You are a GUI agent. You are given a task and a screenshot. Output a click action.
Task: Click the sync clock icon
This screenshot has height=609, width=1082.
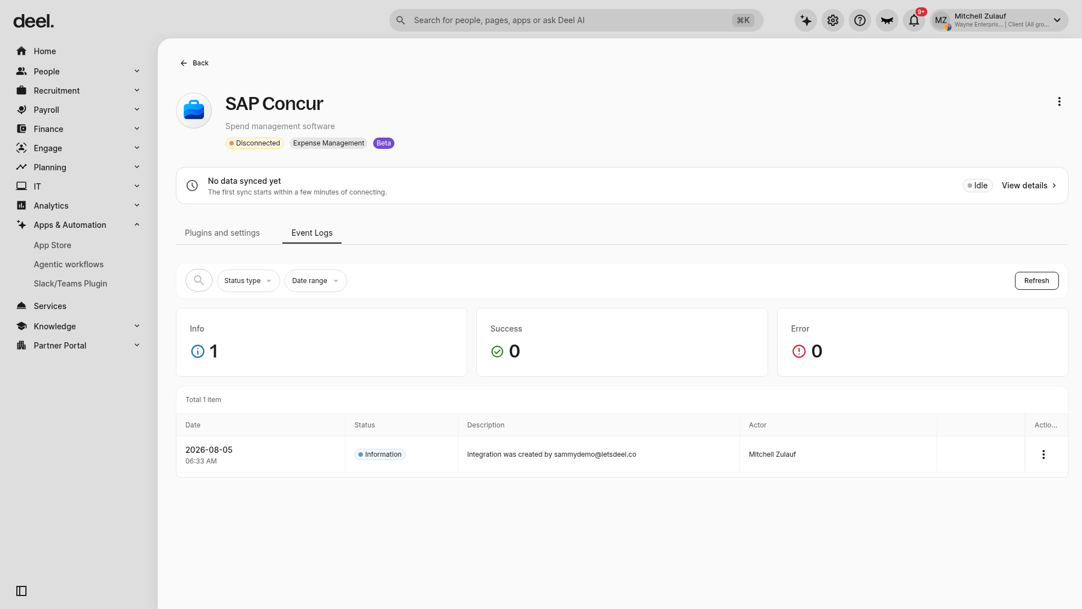[192, 186]
